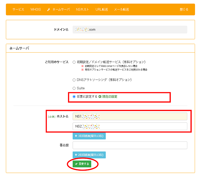Open the サービス menu item
The width and height of the screenshot is (199, 175).
(x=18, y=10)
